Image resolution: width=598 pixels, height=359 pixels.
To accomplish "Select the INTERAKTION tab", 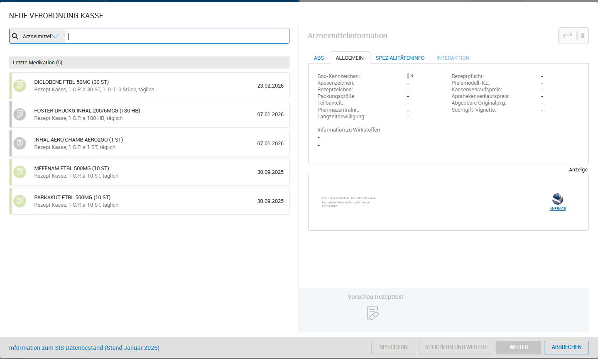I will (453, 58).
